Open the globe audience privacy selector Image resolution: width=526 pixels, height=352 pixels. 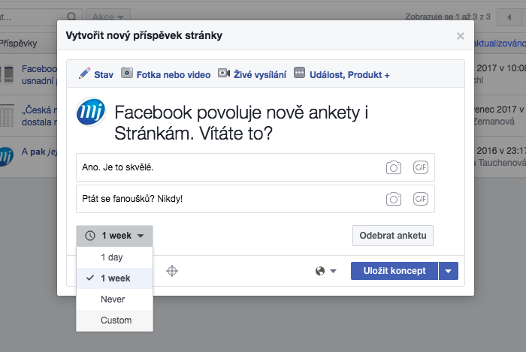(x=325, y=271)
